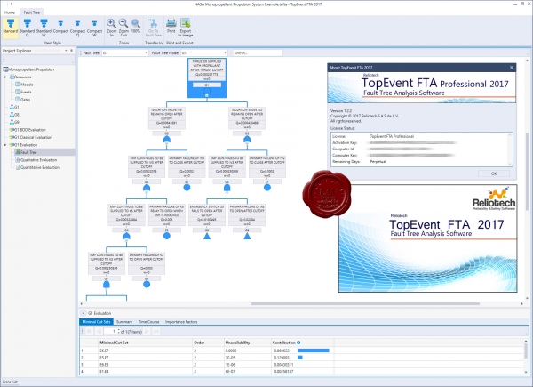
Task: Click the vertical scrollbar of the cut set table
Action: 527,351
